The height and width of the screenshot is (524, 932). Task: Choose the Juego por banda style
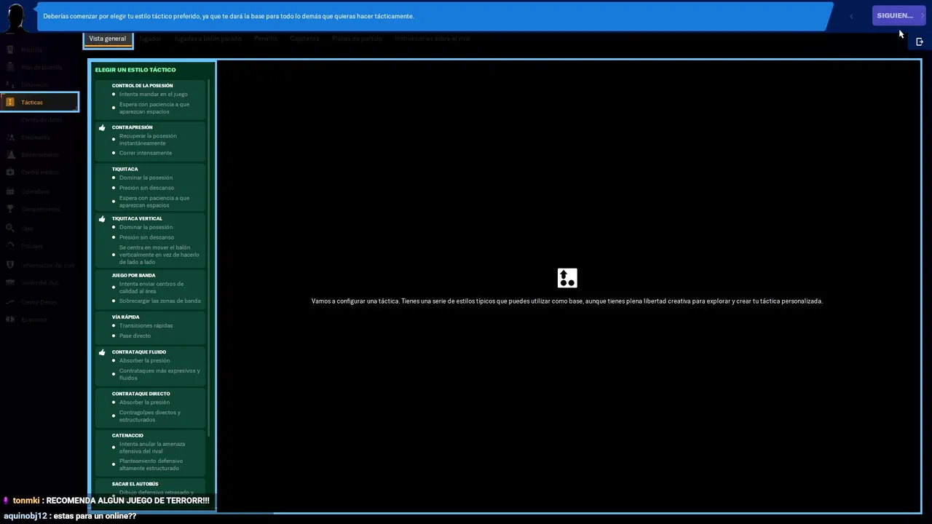[151, 289]
